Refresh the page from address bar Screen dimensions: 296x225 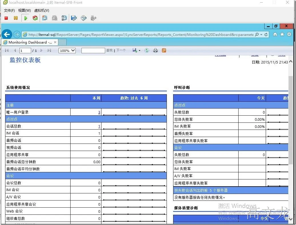coord(266,35)
